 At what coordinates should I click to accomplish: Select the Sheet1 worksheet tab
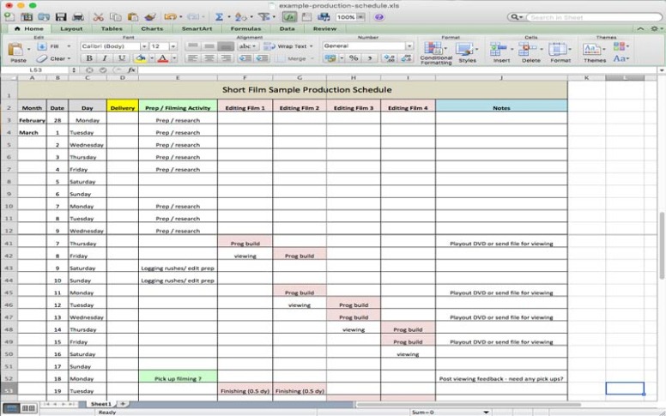pos(100,403)
